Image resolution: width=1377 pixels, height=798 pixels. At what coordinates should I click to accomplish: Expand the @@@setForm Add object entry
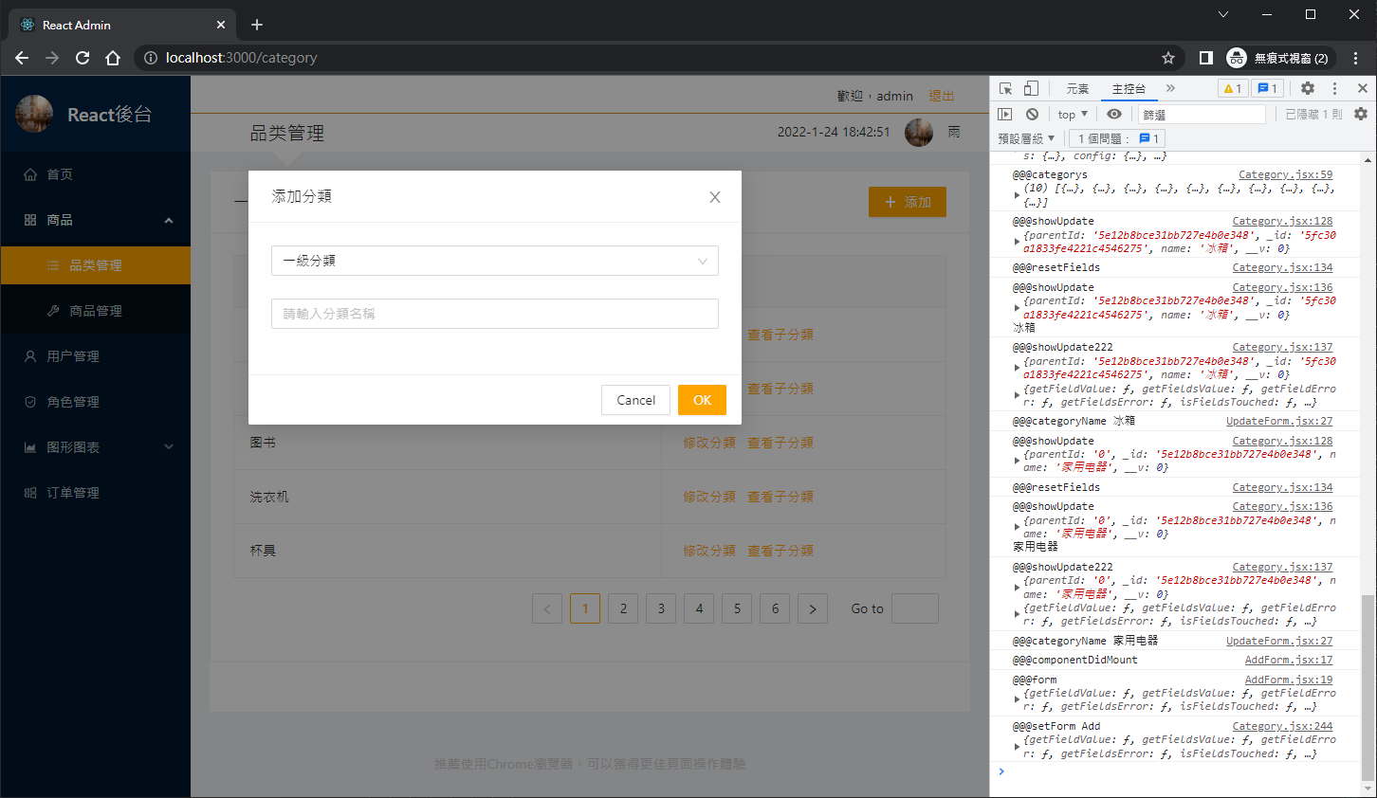tap(1017, 747)
